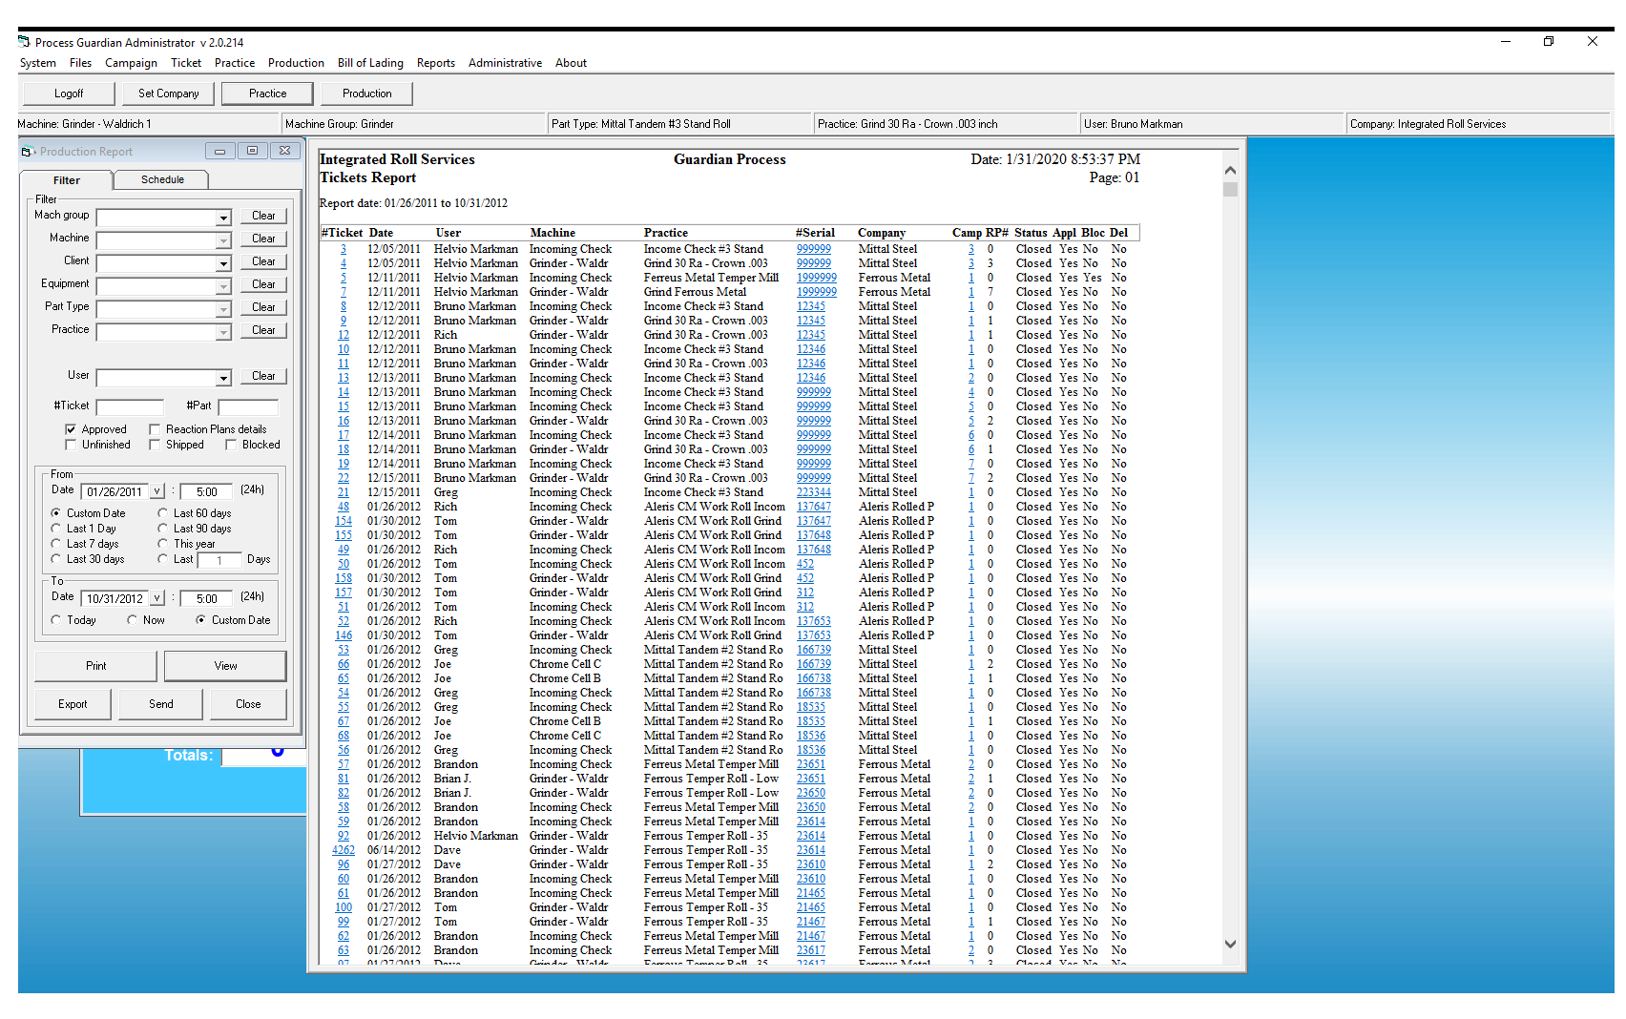The width and height of the screenshot is (1626, 1019).
Task: Tick the Blocked checkbox
Action: coord(231,445)
